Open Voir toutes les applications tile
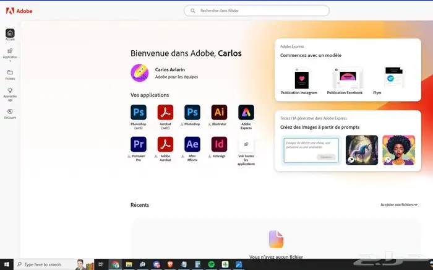The width and height of the screenshot is (433, 270). 246,144
